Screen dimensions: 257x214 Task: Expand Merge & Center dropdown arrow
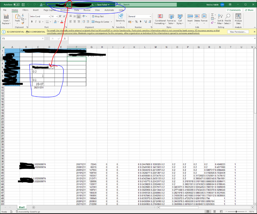pos(111,22)
